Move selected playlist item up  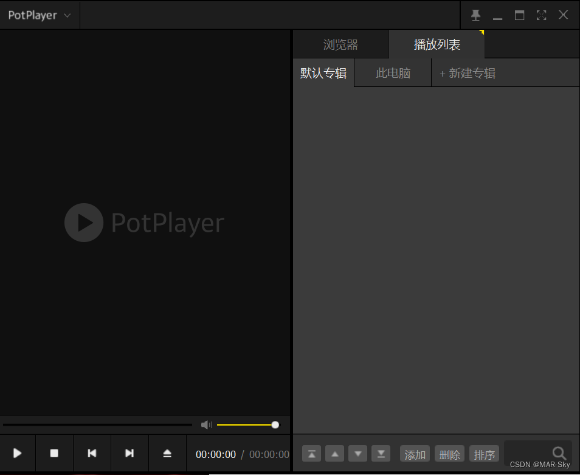pos(335,454)
